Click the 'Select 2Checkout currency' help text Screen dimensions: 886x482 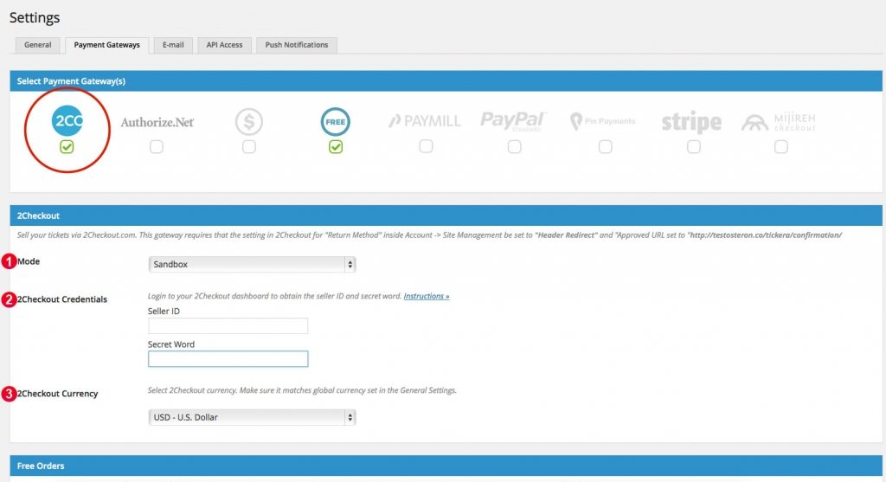(302, 390)
